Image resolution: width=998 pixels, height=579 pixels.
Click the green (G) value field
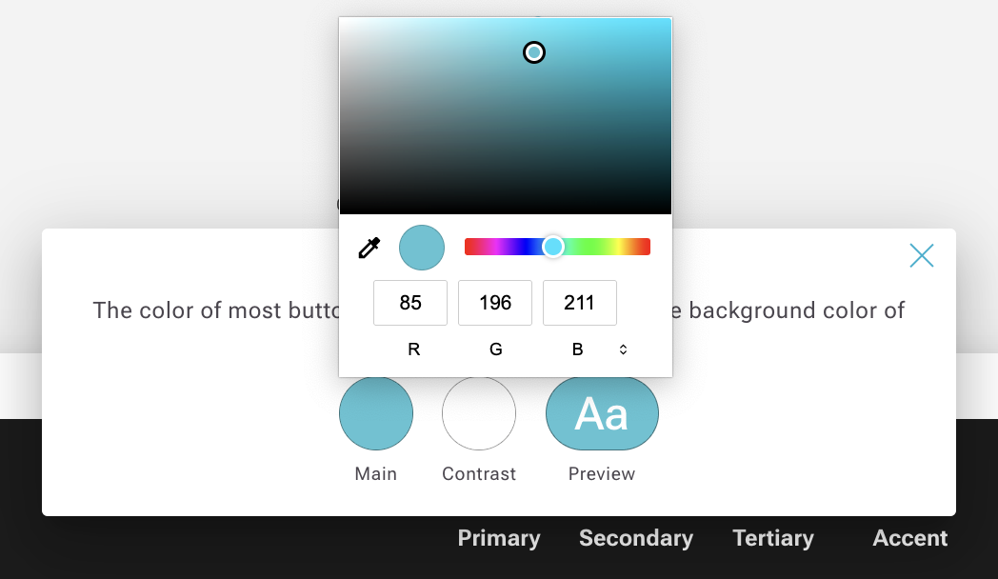(x=495, y=303)
